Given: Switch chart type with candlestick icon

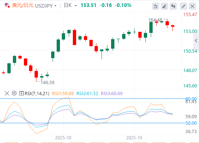Looking at the screenshot, I should click(173, 6).
